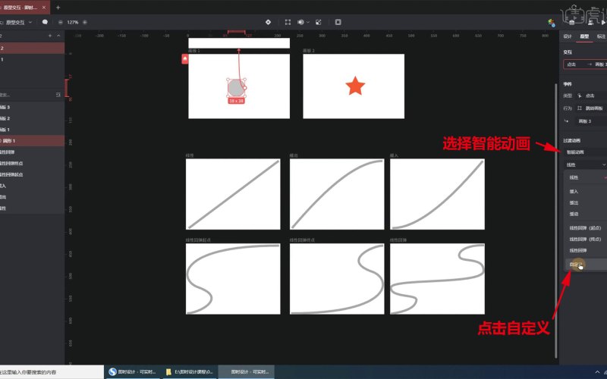Select the 缓入 layer in layer list
607x379 pixels.
(32, 186)
